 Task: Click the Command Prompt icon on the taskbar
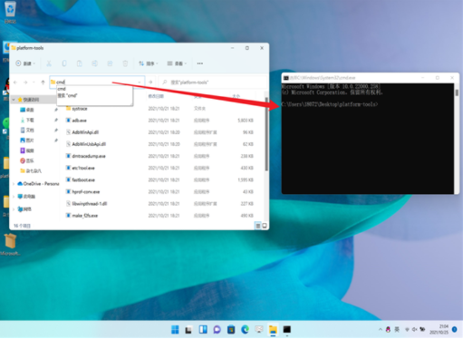click(287, 329)
